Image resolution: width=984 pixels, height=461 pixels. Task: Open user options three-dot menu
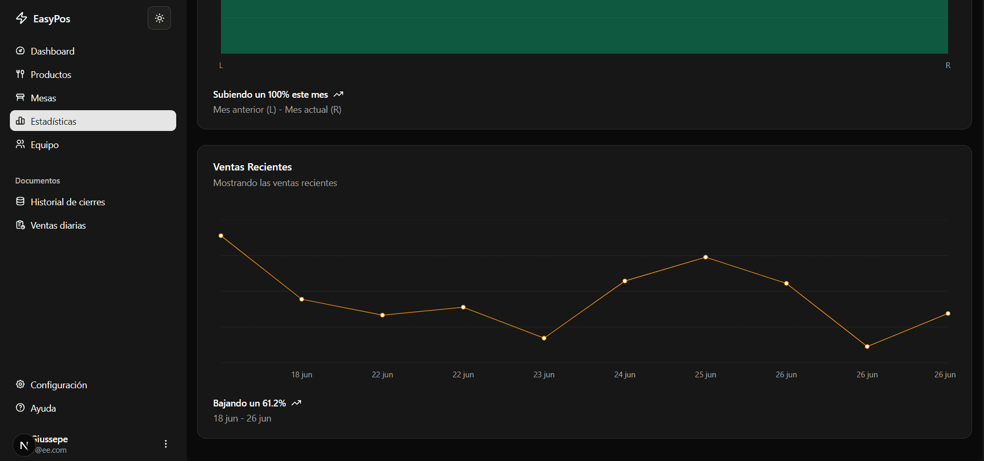(x=166, y=444)
